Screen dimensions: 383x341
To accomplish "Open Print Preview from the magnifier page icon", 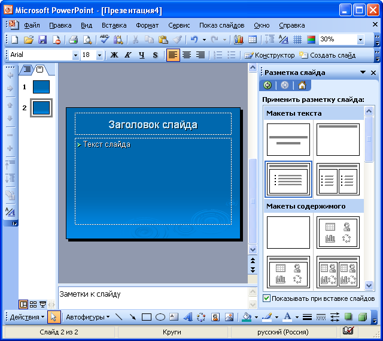I will coord(87,40).
